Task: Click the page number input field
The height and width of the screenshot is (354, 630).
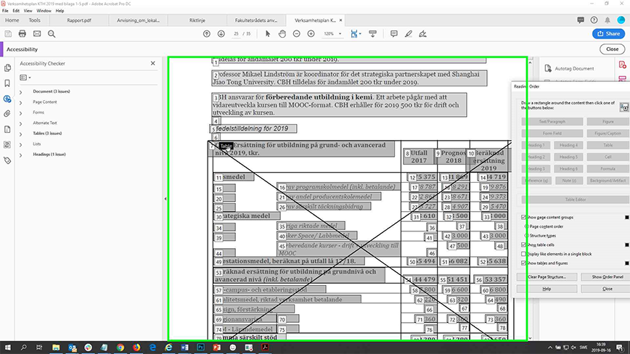Action: pos(236,34)
